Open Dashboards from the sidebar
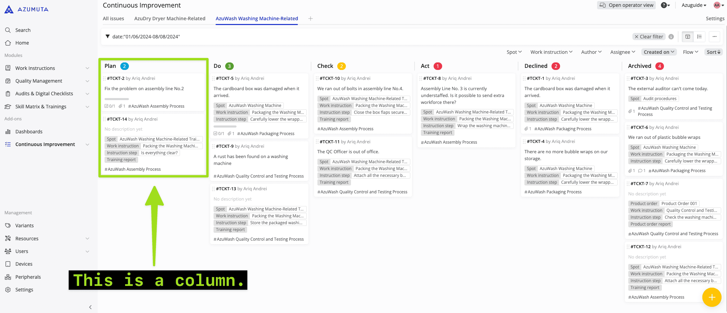727x313 pixels. click(x=29, y=132)
